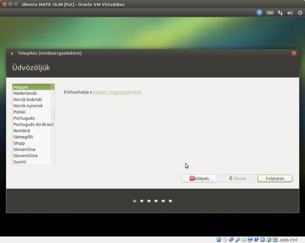The width and height of the screenshot is (305, 243).
Task: Click VirtualBox shared folders status icon
Action: click(x=244, y=240)
